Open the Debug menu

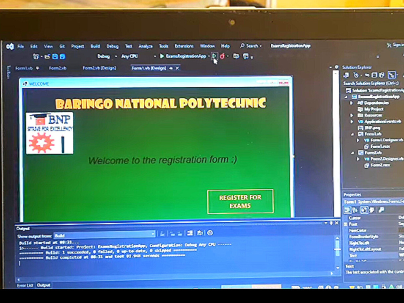[x=112, y=46]
